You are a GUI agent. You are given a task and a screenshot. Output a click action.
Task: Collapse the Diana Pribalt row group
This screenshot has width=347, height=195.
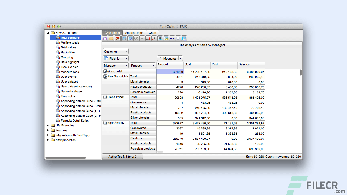(105, 97)
